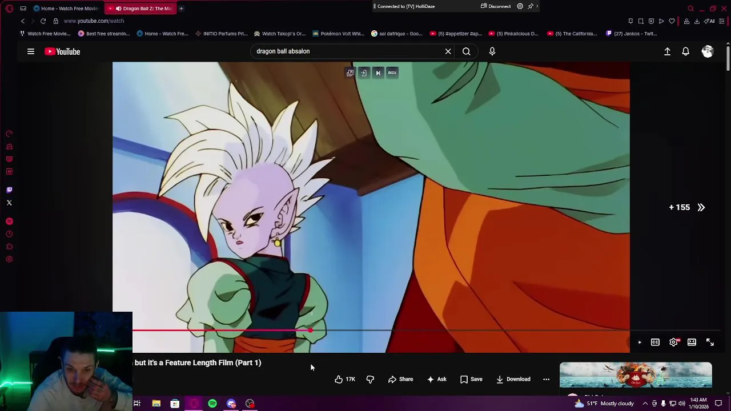Viewport: 731px width, 411px height.
Task: Open the Share dialog
Action: [x=400, y=379]
